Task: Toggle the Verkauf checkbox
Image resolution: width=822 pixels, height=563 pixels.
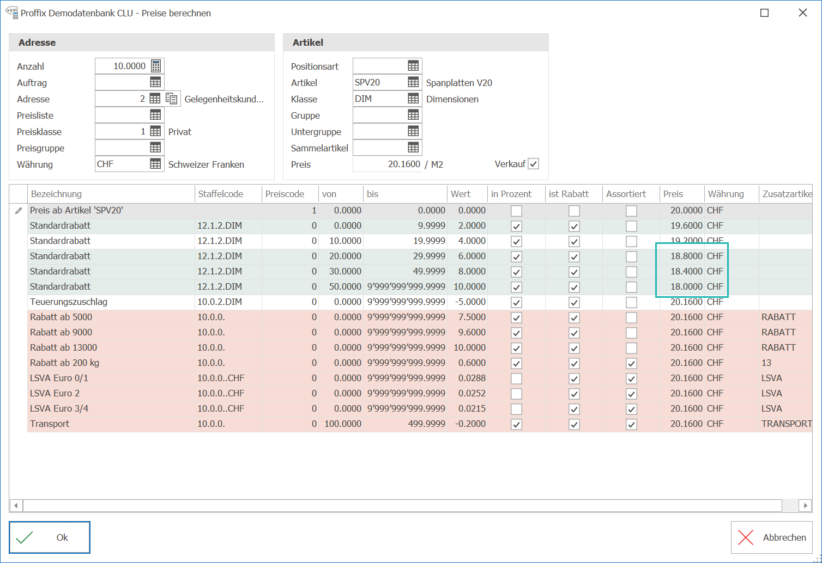Action: (534, 164)
